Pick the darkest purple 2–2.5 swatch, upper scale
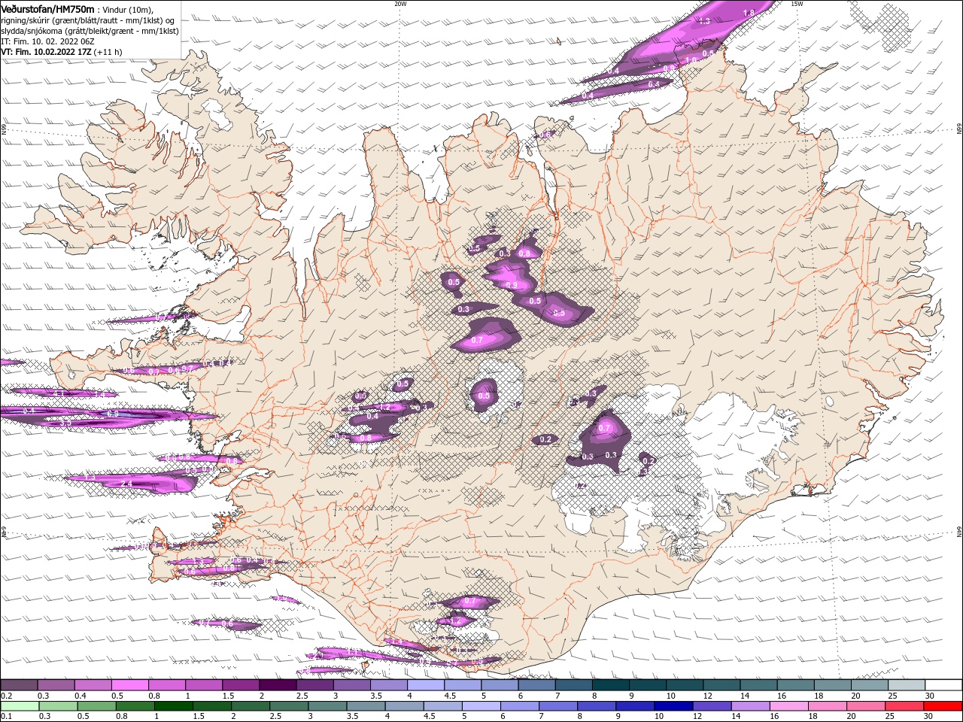This screenshot has width=963, height=722. [278, 685]
